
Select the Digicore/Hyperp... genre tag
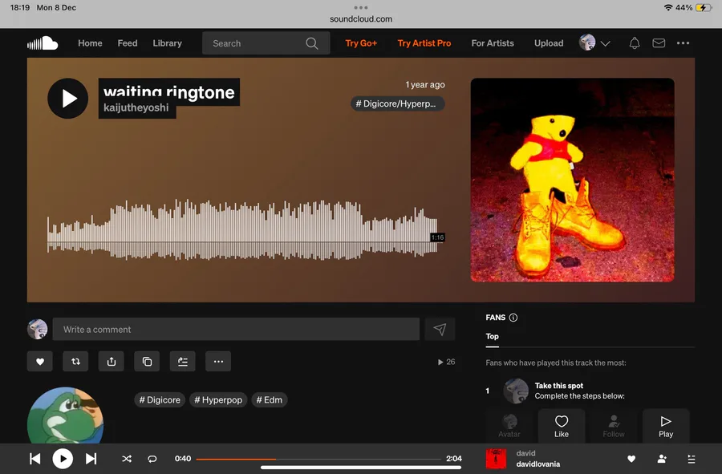point(397,103)
